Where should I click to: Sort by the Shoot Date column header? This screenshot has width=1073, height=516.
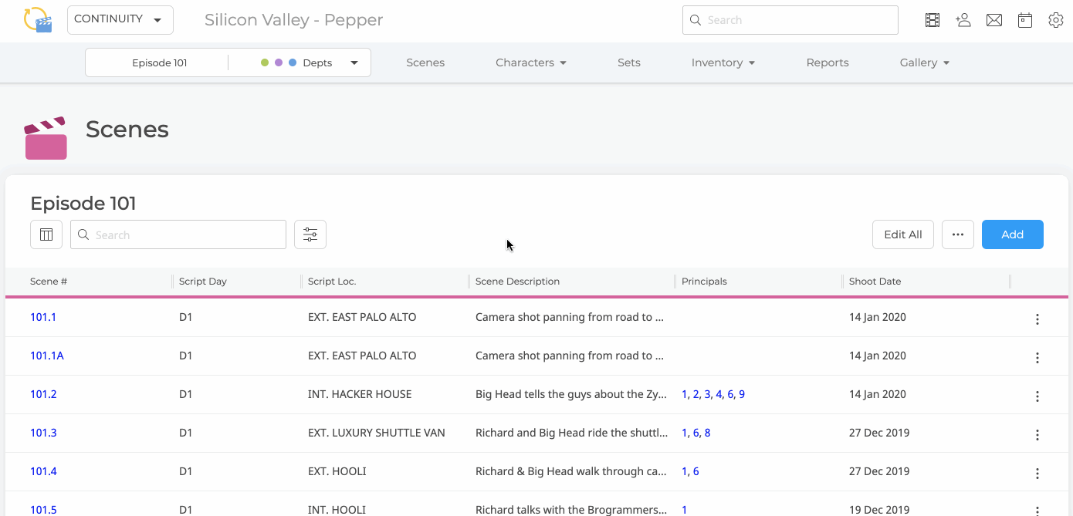click(x=875, y=282)
